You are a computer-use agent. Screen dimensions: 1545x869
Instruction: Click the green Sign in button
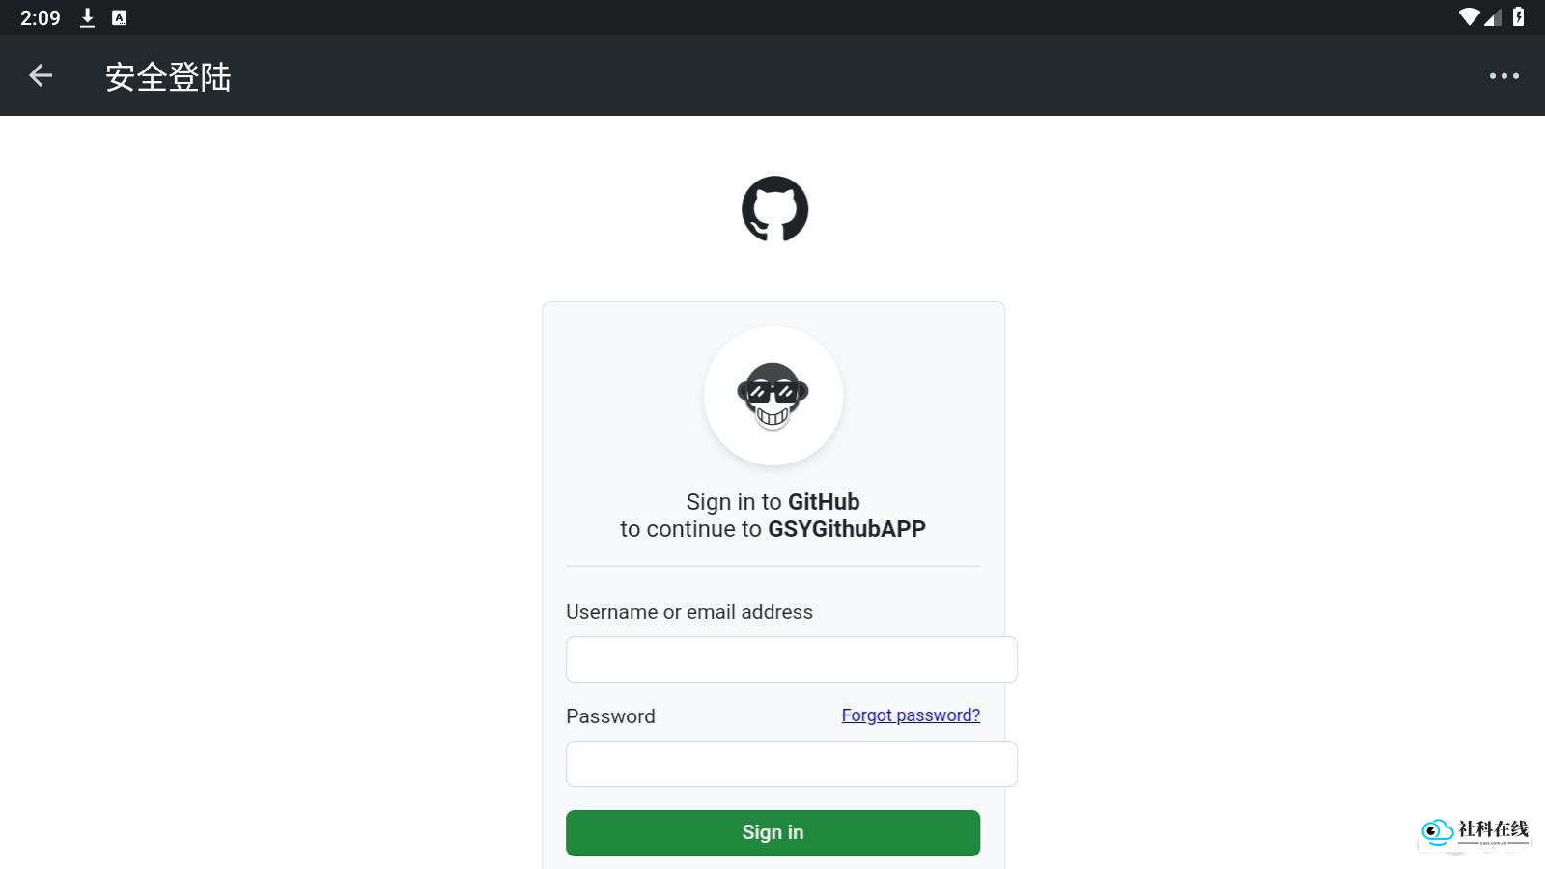(x=772, y=833)
